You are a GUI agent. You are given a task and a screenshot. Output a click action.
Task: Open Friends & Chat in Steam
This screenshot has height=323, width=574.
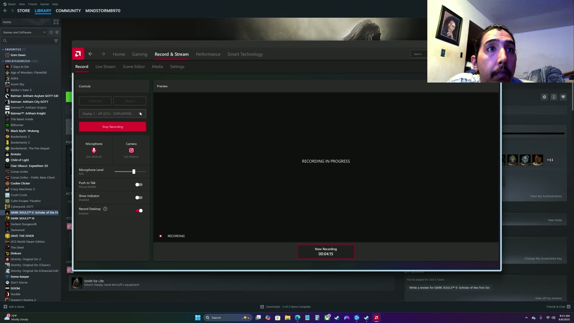pos(558,307)
